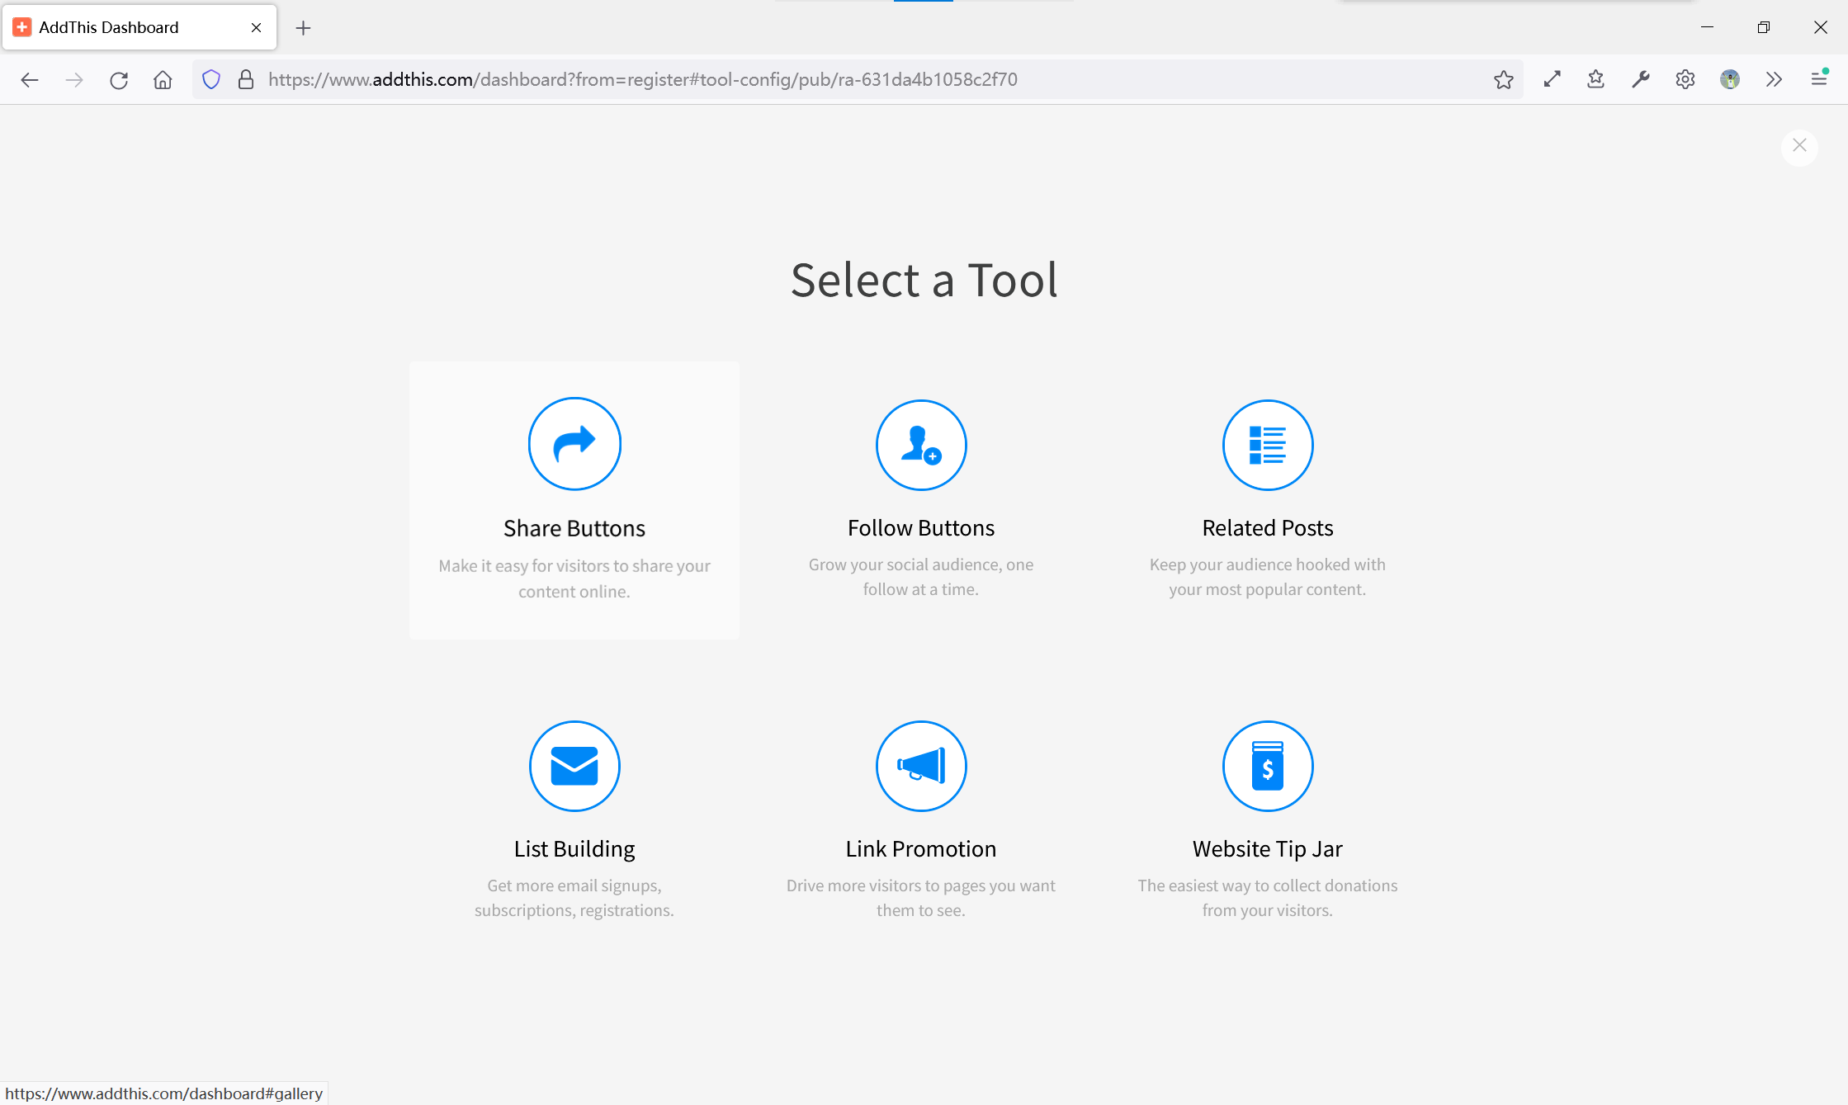Click the Website Tip Jar title
Viewport: 1848px width, 1105px height.
(x=1267, y=848)
